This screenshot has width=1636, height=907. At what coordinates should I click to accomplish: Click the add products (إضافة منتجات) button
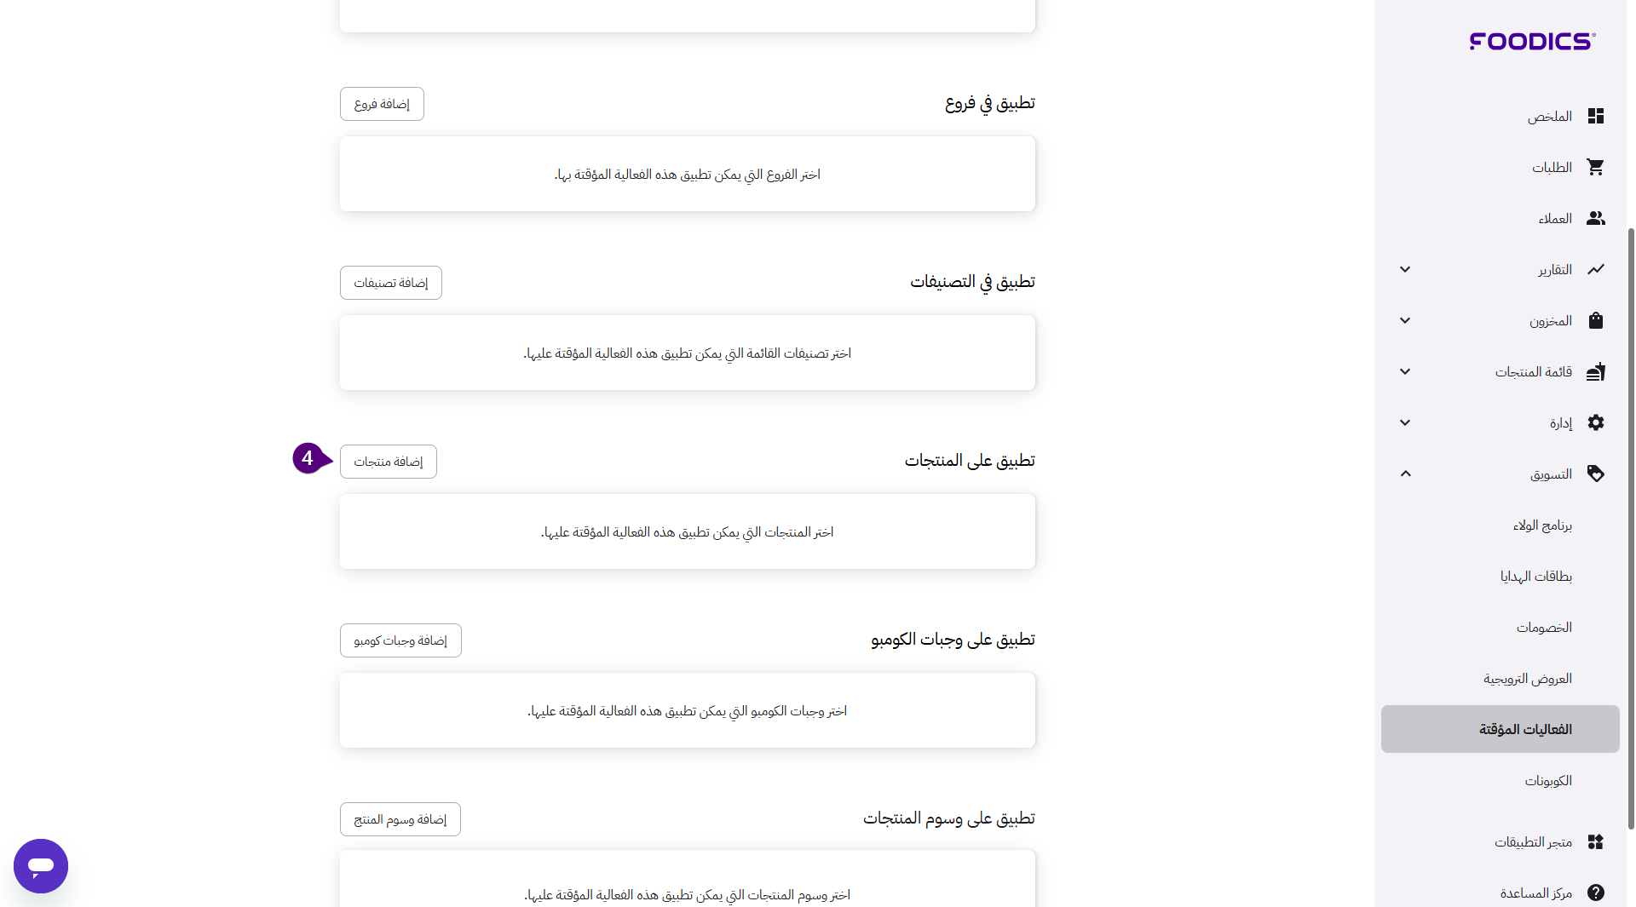(389, 462)
